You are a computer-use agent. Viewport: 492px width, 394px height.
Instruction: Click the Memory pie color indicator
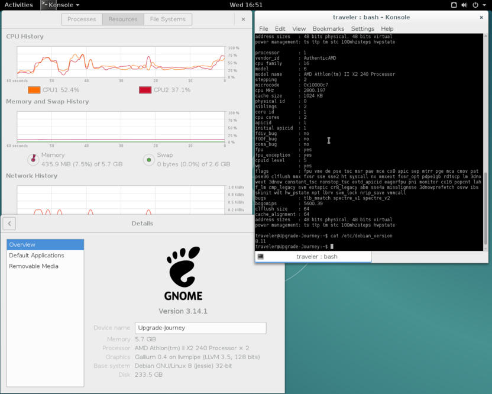33,160
